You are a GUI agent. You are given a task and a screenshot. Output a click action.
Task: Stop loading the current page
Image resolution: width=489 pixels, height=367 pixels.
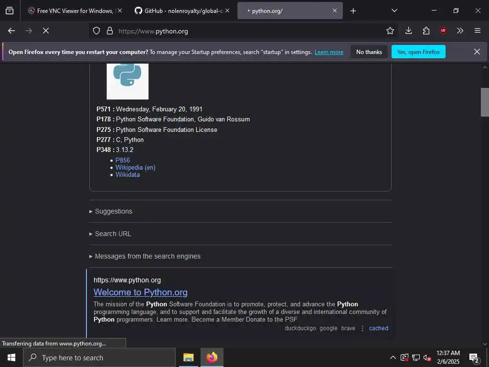[45, 31]
